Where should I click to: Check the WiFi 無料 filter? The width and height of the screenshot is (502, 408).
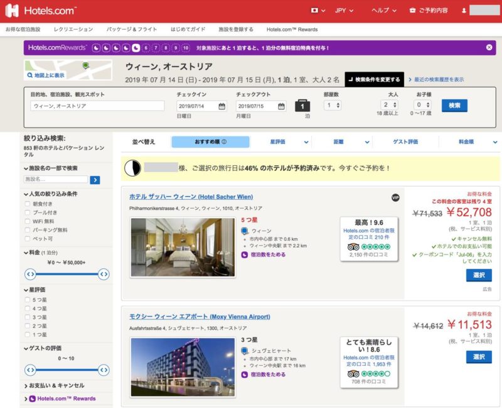pos(28,221)
